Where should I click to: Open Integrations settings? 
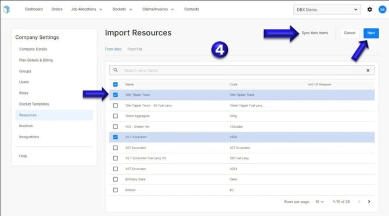(x=29, y=136)
